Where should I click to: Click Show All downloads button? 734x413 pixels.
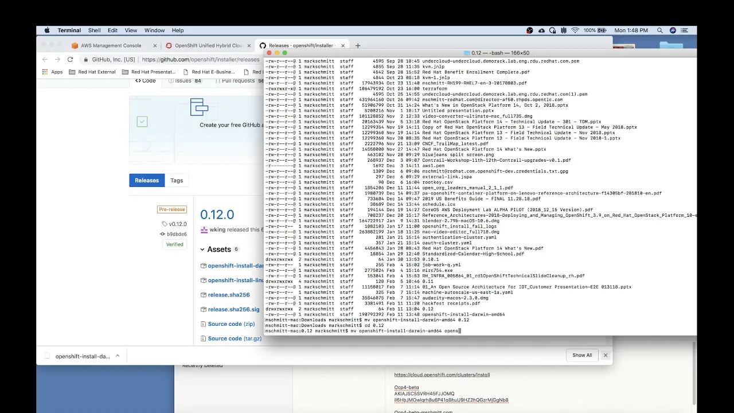pyautogui.click(x=582, y=355)
